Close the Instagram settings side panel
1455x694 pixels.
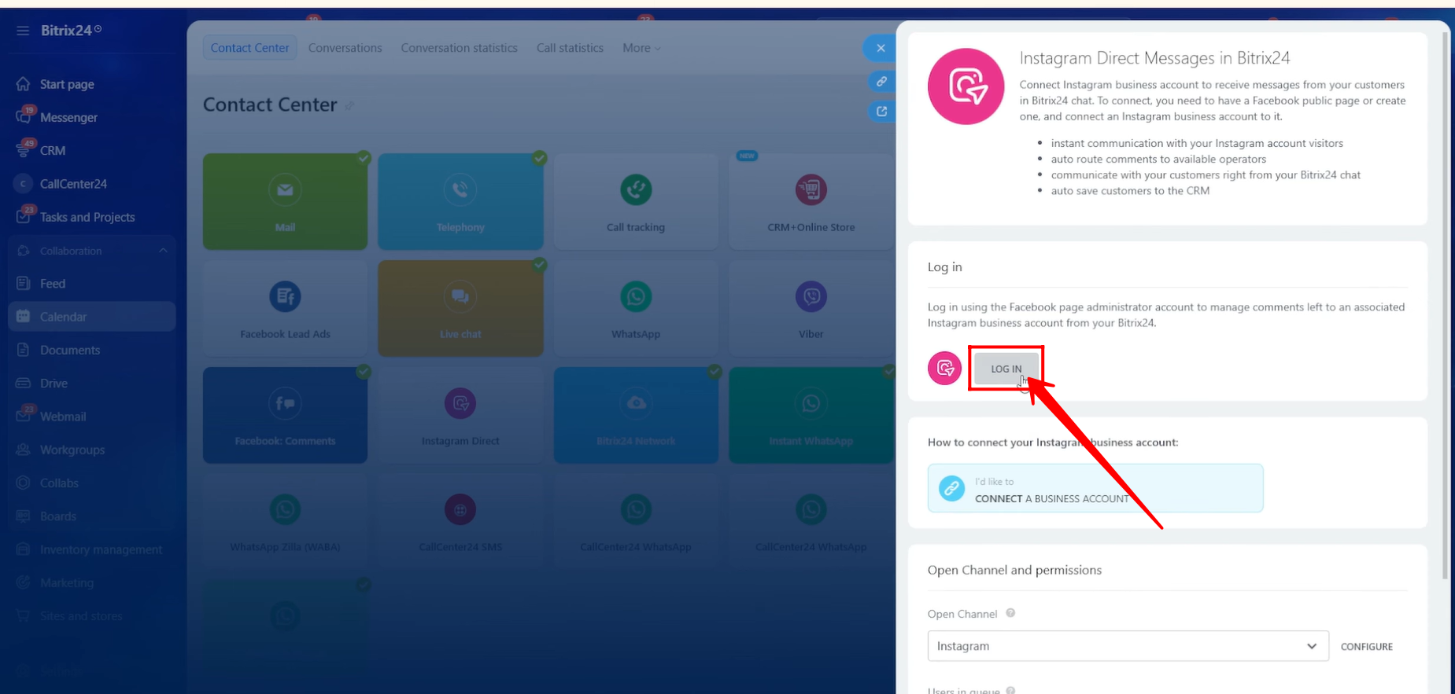(x=881, y=48)
